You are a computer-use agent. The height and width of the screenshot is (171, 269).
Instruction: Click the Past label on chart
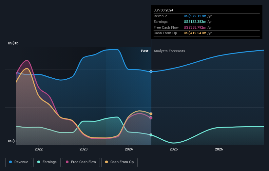coord(144,51)
